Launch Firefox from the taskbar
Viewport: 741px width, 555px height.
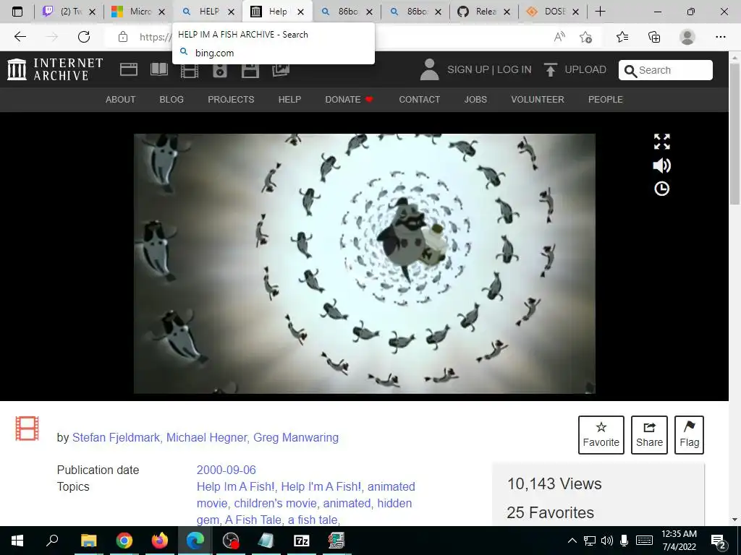pyautogui.click(x=160, y=541)
